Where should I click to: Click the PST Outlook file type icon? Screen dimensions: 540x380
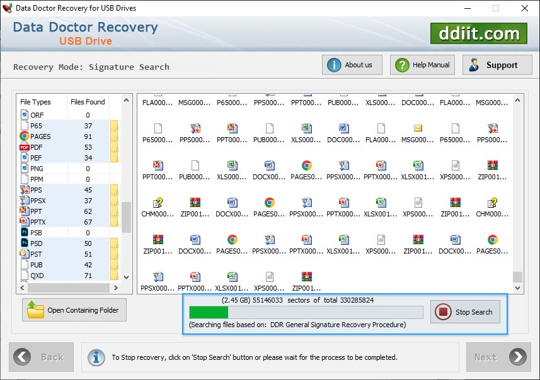[x=25, y=254]
